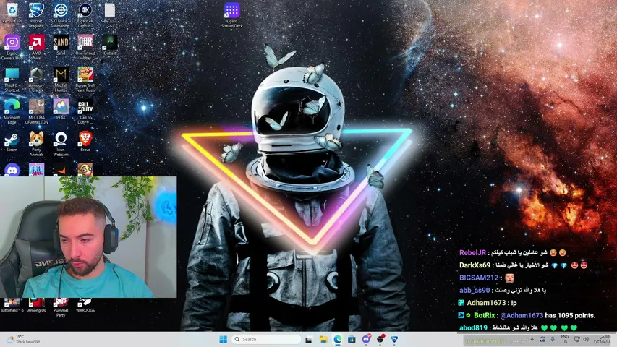617x347 pixels.
Task: Switch to OBS Studio in the taskbar
Action: 380,339
